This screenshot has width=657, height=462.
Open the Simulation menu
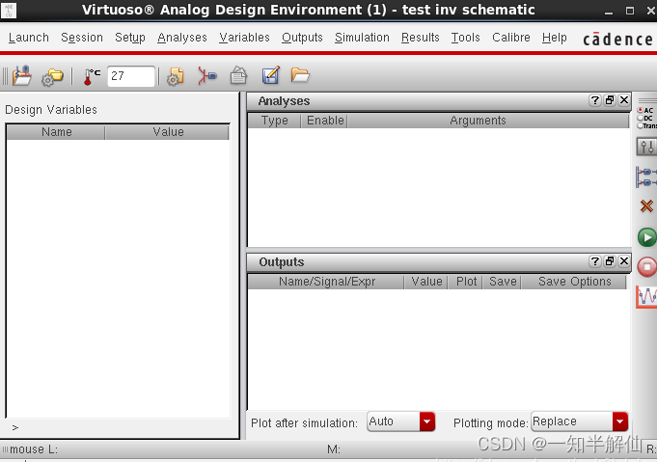(x=362, y=38)
